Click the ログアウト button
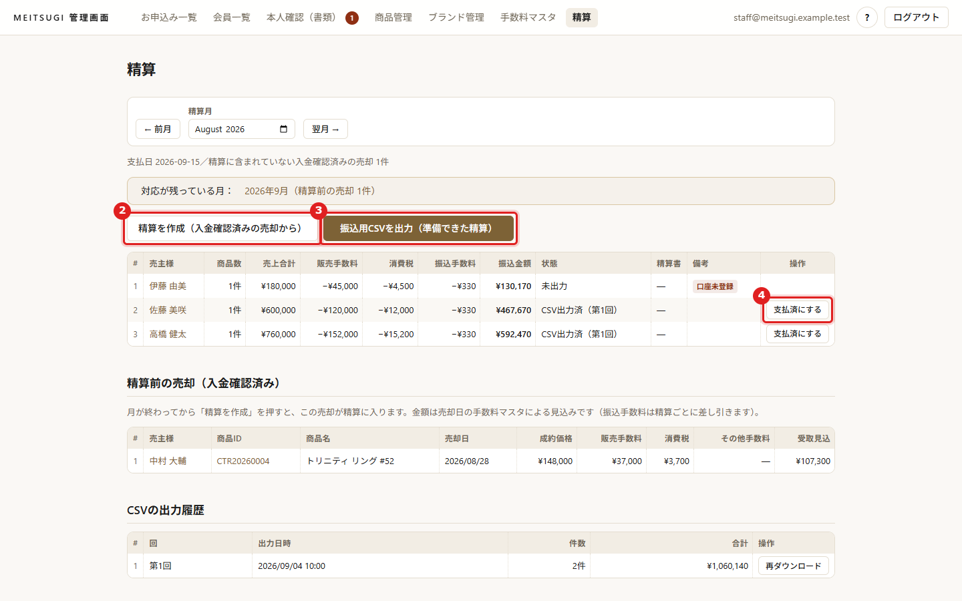962x601 pixels. (916, 17)
